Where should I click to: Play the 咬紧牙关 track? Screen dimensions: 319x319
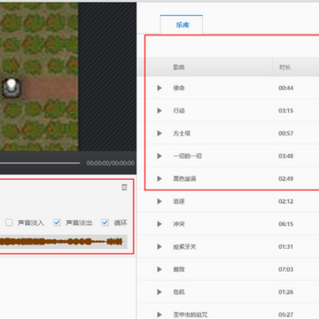[159, 246]
